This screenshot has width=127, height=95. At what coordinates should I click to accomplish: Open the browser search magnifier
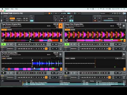[2, 81]
